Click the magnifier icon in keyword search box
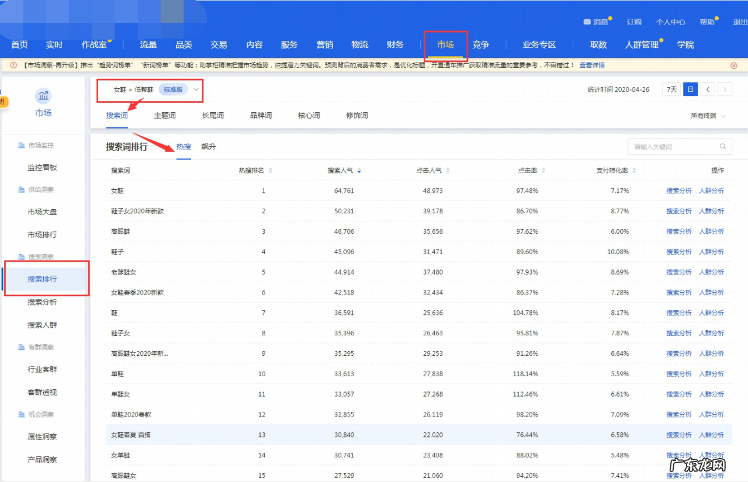This screenshot has width=748, height=482. click(723, 147)
